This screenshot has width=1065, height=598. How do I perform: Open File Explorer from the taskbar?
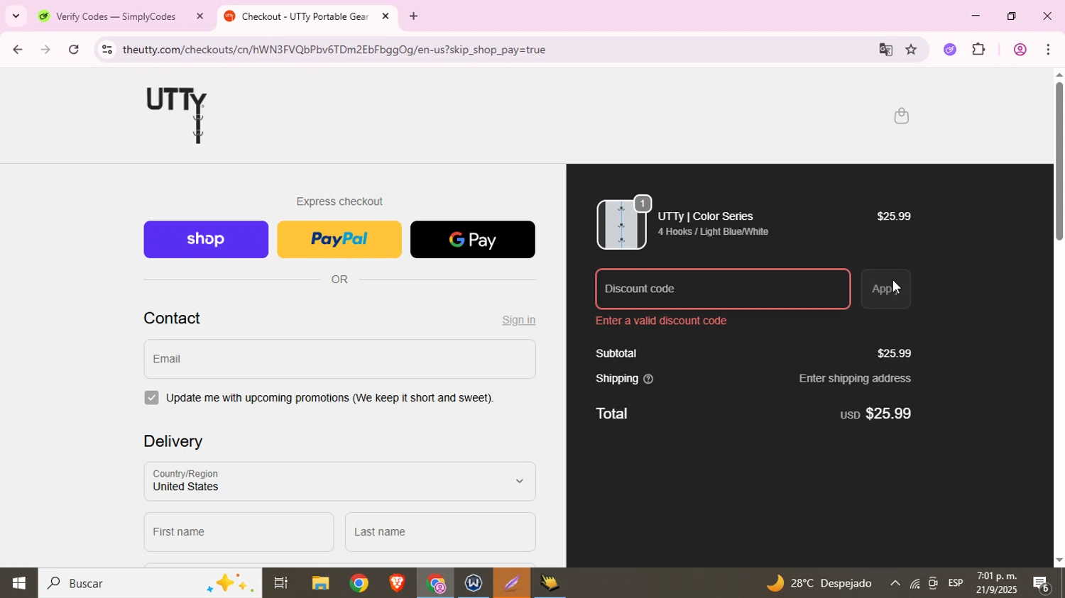click(320, 583)
